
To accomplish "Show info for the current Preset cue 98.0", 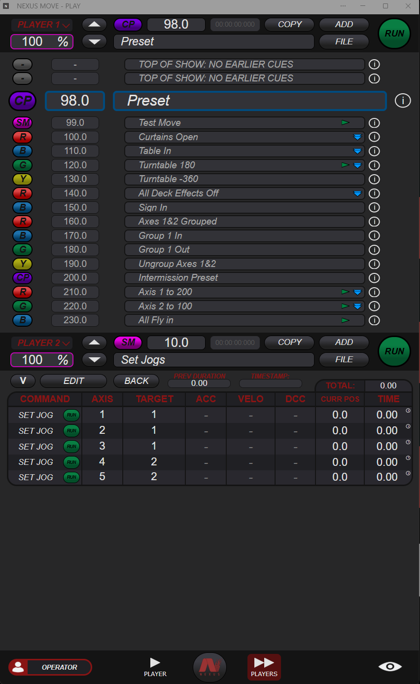I will [x=403, y=101].
